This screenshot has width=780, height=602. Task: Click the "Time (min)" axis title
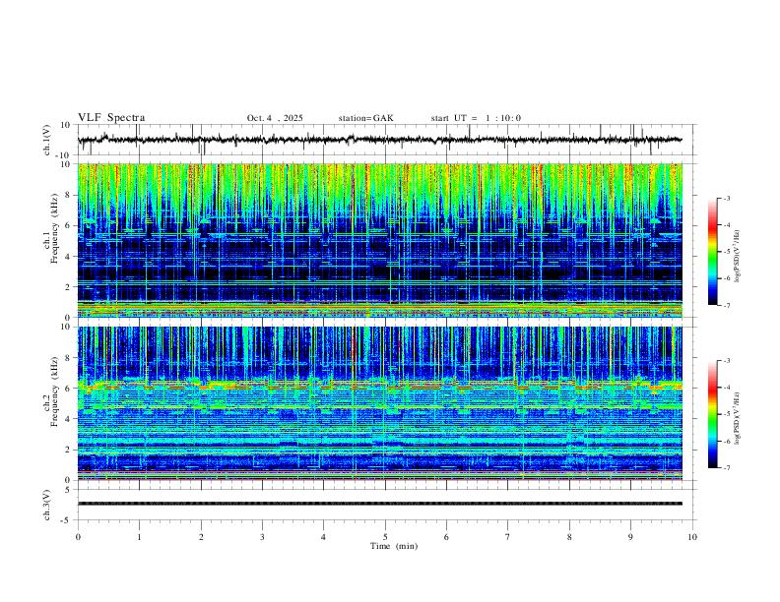394,546
